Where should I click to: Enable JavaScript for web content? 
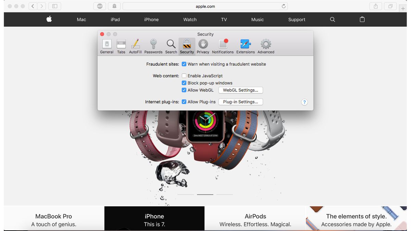(184, 76)
